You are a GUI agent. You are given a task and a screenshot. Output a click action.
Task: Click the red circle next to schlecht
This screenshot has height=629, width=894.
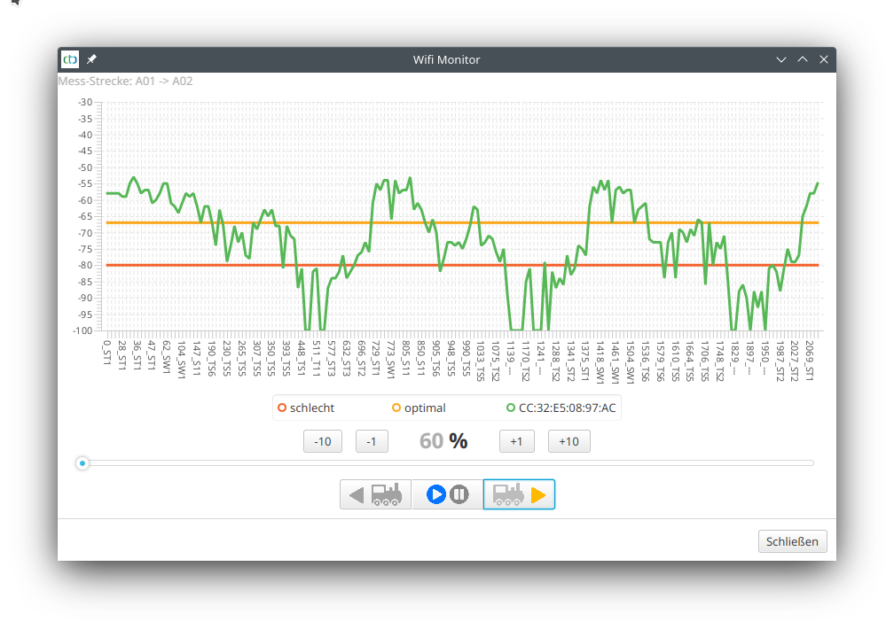click(x=283, y=408)
